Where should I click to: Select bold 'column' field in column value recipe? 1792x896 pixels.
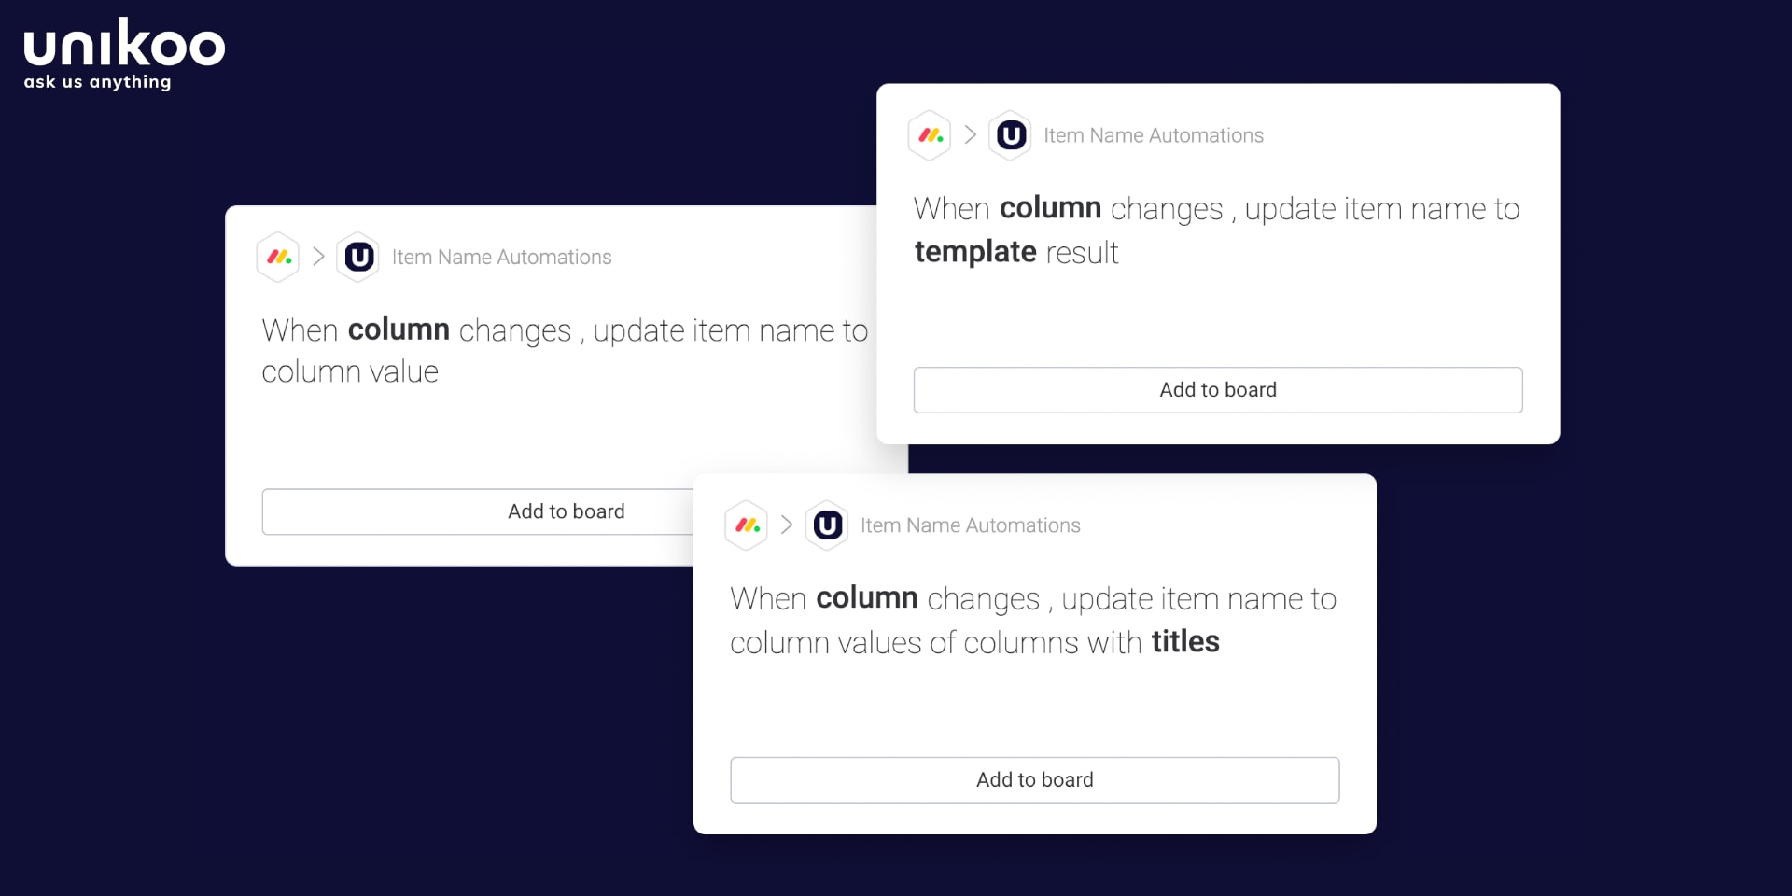tap(399, 329)
